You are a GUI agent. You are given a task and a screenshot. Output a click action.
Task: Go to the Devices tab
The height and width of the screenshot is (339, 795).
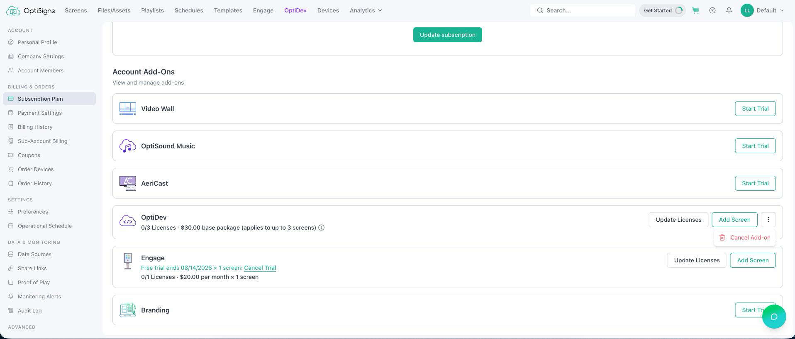click(x=328, y=10)
